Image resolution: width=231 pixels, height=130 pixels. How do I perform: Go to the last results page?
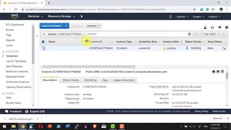coord(223,34)
